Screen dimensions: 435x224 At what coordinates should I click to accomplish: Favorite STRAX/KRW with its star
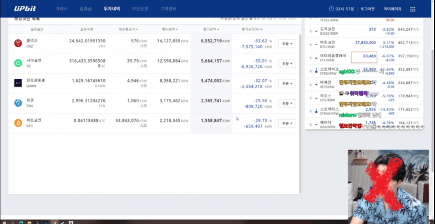[x=311, y=111]
